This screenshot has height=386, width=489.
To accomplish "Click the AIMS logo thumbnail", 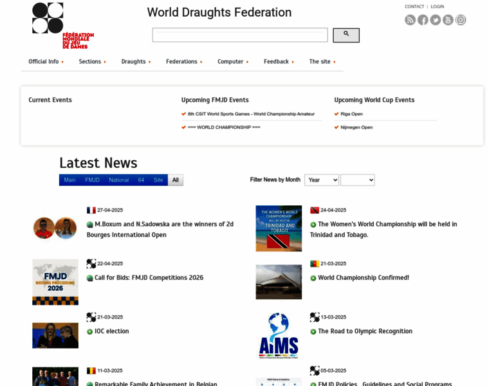I will [x=279, y=335].
